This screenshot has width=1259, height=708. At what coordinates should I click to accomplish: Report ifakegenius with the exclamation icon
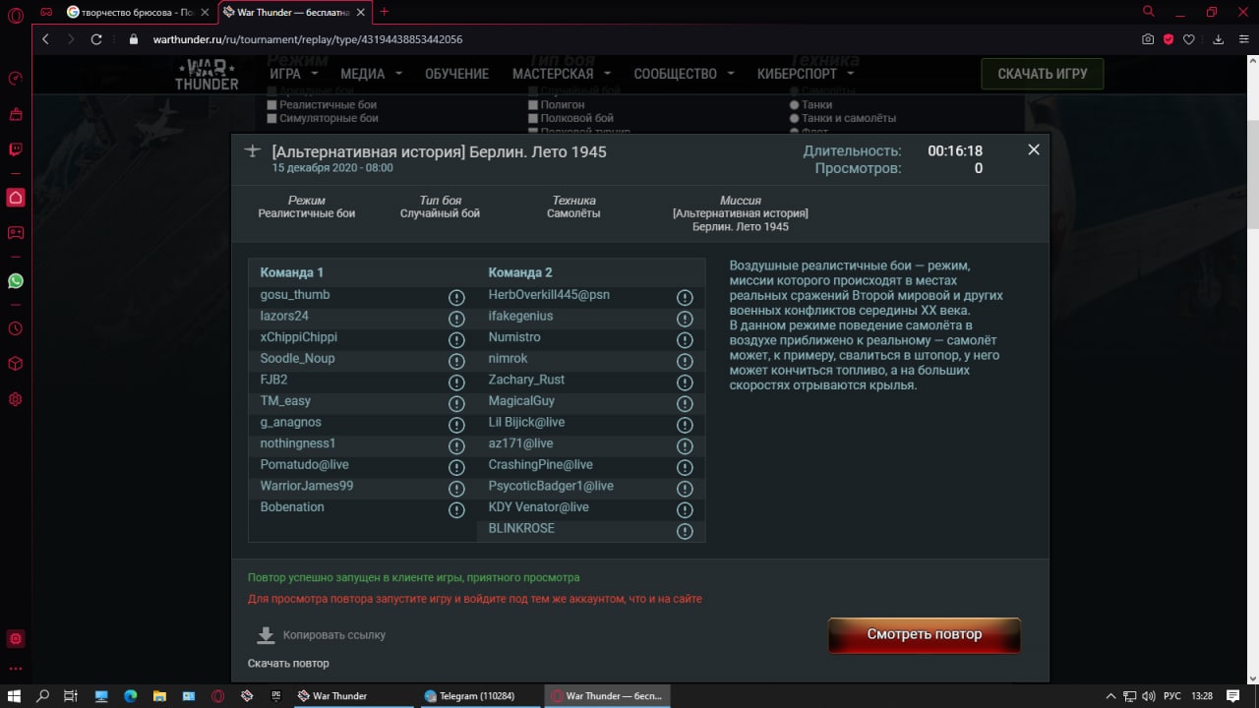(686, 319)
